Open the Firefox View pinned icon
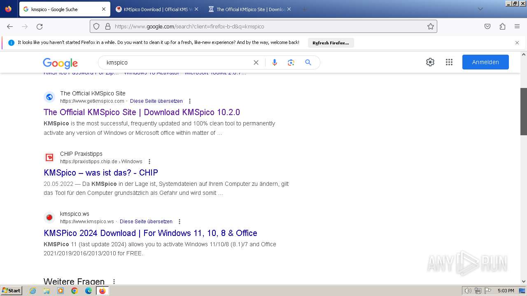The width and height of the screenshot is (527, 296). pyautogui.click(x=8, y=9)
